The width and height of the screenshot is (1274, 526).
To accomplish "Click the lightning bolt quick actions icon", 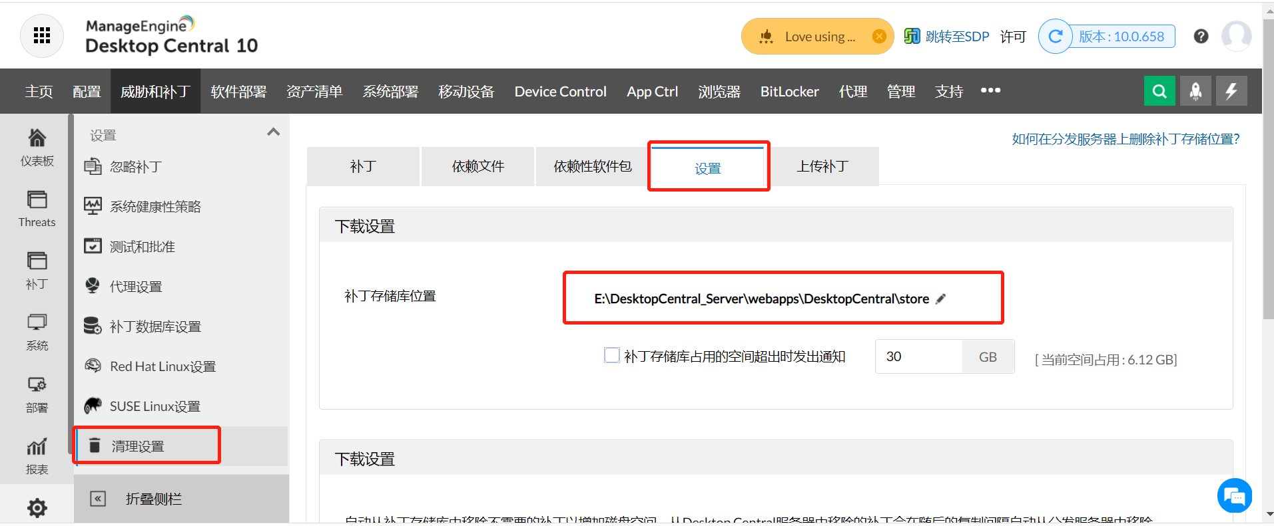I will pyautogui.click(x=1231, y=91).
